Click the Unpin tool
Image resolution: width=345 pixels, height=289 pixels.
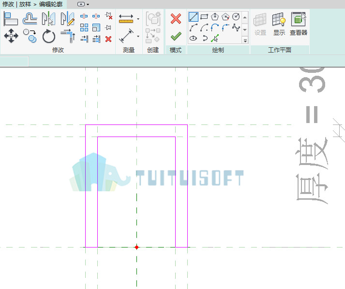point(109,16)
